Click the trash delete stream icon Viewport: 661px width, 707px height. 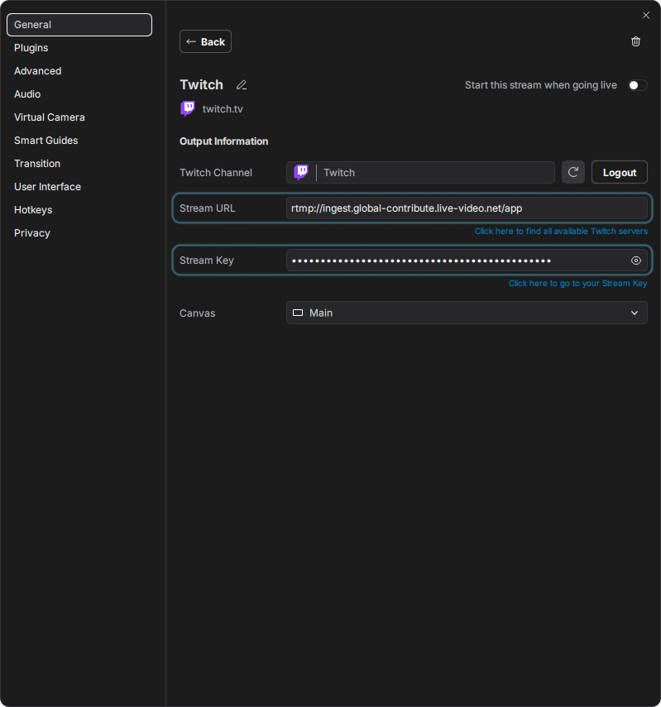point(635,41)
